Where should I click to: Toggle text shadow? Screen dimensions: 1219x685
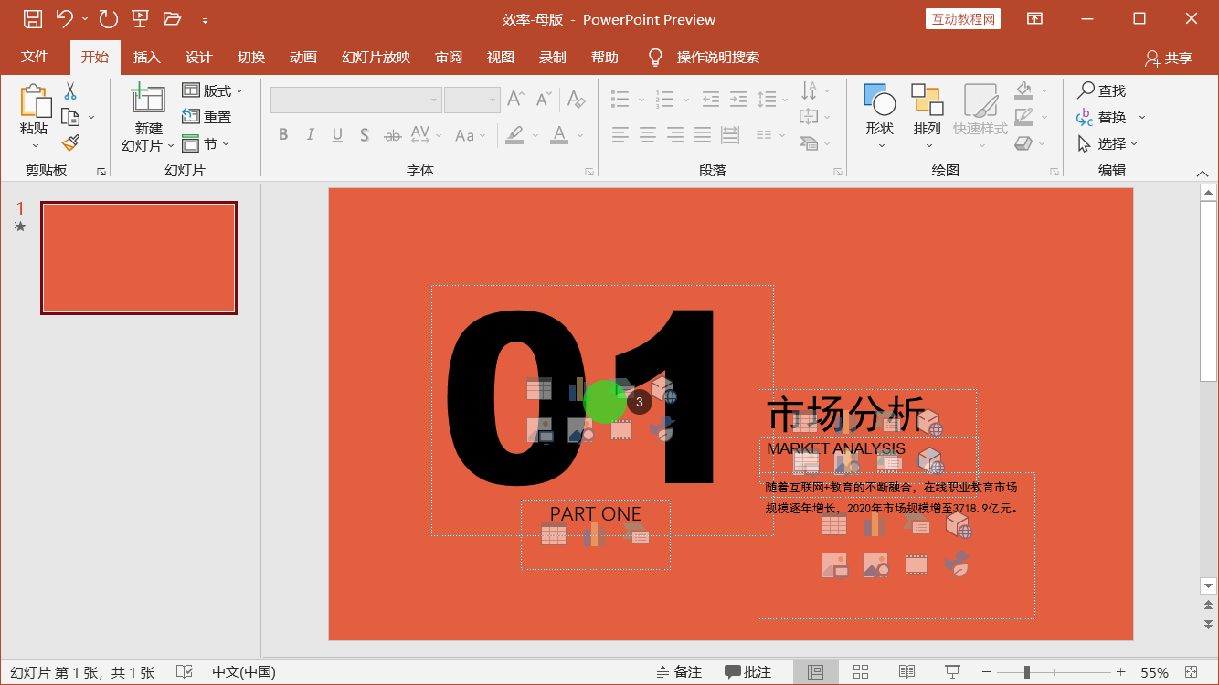click(364, 135)
